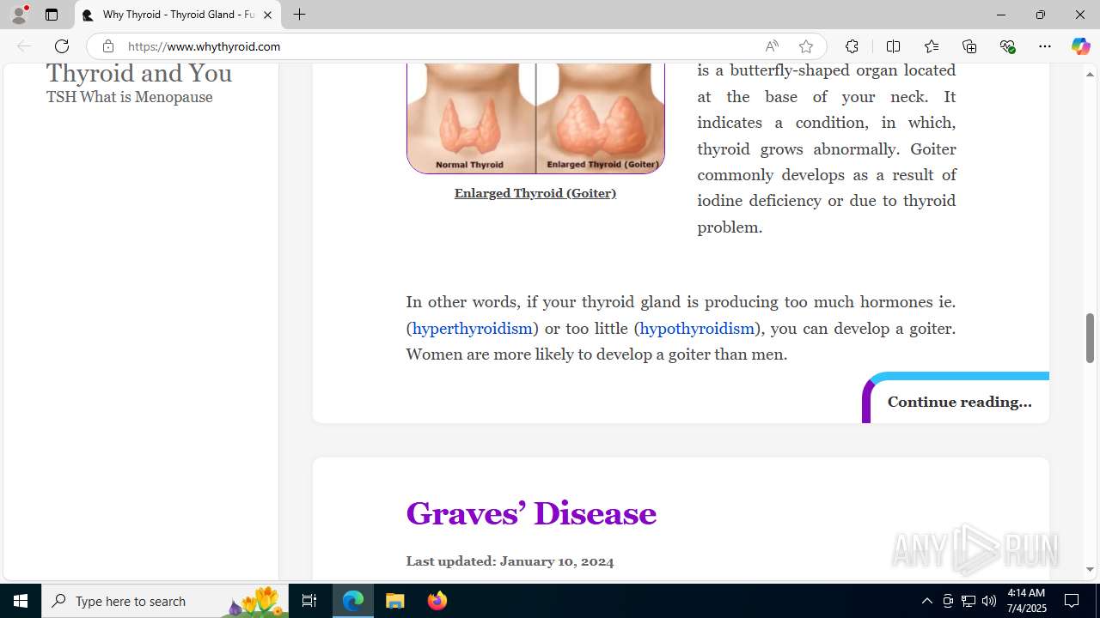Click the Enlarged Thyroid (Goiter) caption
Viewport: 1100px width, 618px height.
click(535, 193)
